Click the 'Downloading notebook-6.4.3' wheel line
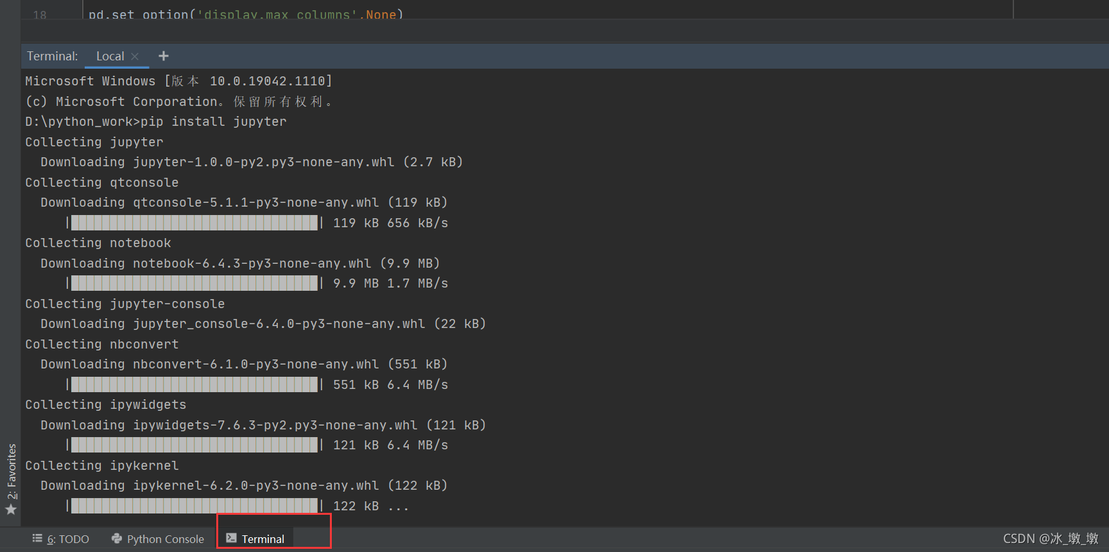Screen dimensions: 1109x552 click(240, 263)
